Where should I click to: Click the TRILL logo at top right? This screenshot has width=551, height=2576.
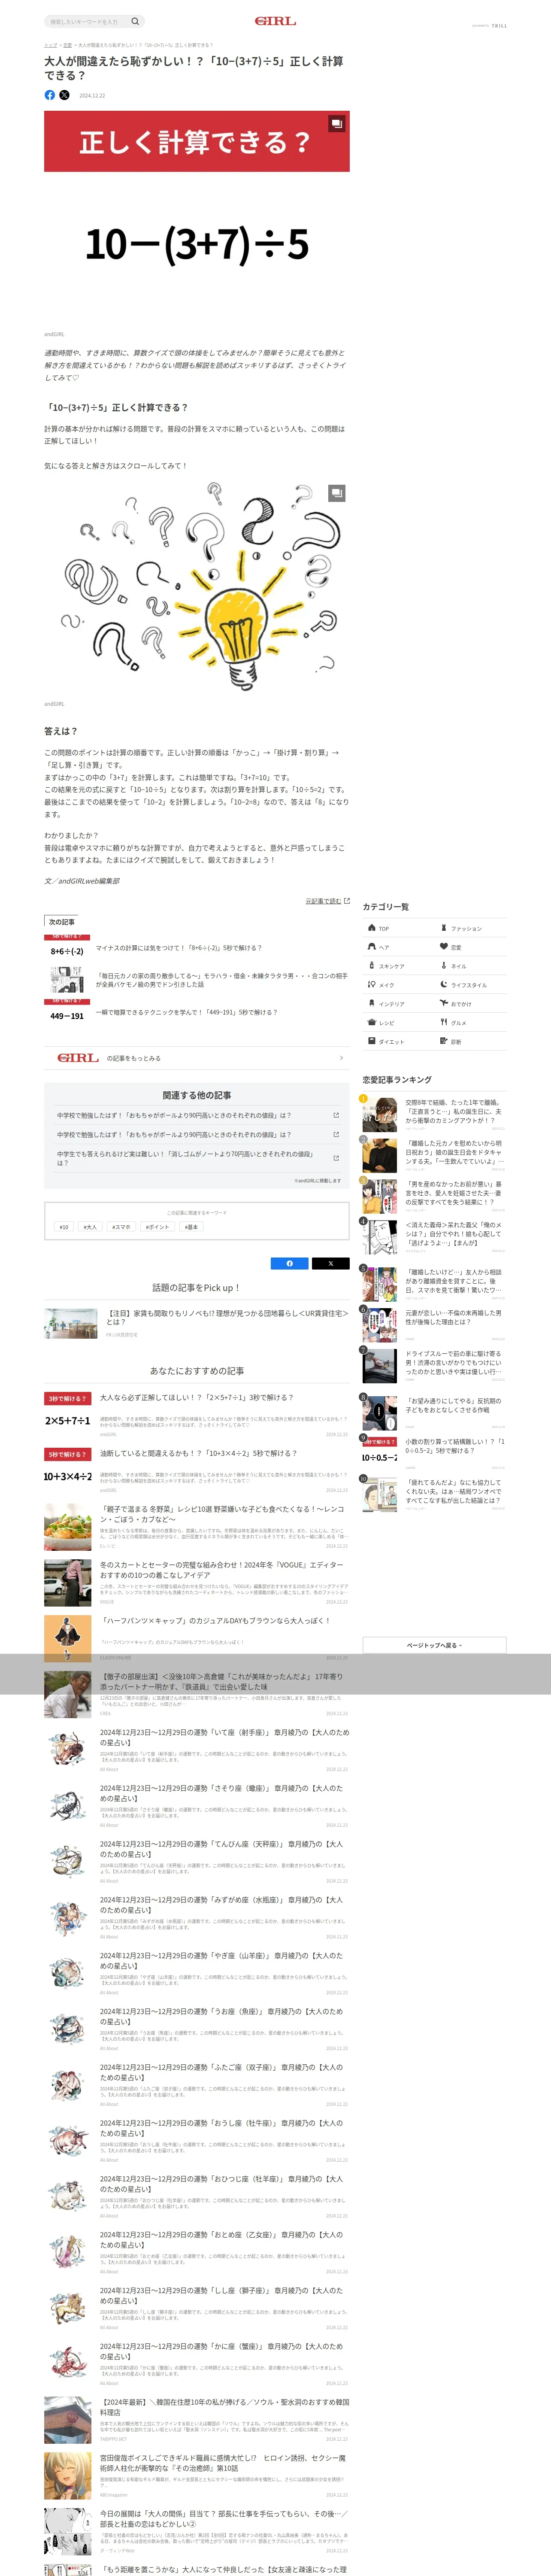(x=499, y=26)
